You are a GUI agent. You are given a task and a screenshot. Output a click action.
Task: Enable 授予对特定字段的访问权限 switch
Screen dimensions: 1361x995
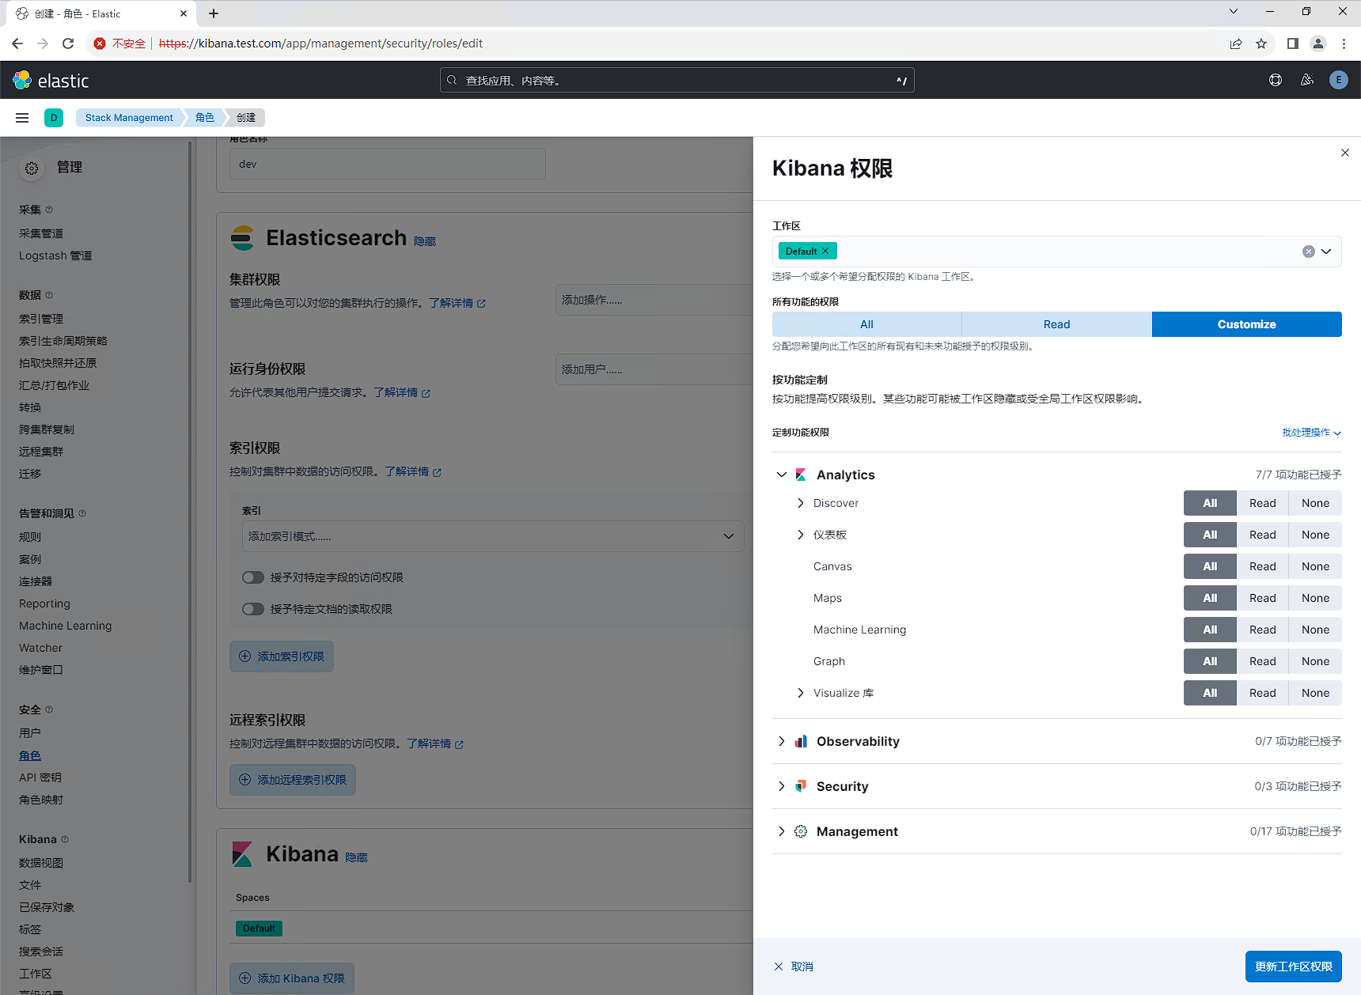coord(253,577)
